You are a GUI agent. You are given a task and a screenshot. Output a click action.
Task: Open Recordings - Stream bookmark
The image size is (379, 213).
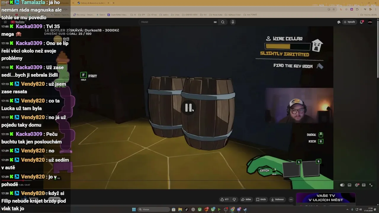pos(83,15)
